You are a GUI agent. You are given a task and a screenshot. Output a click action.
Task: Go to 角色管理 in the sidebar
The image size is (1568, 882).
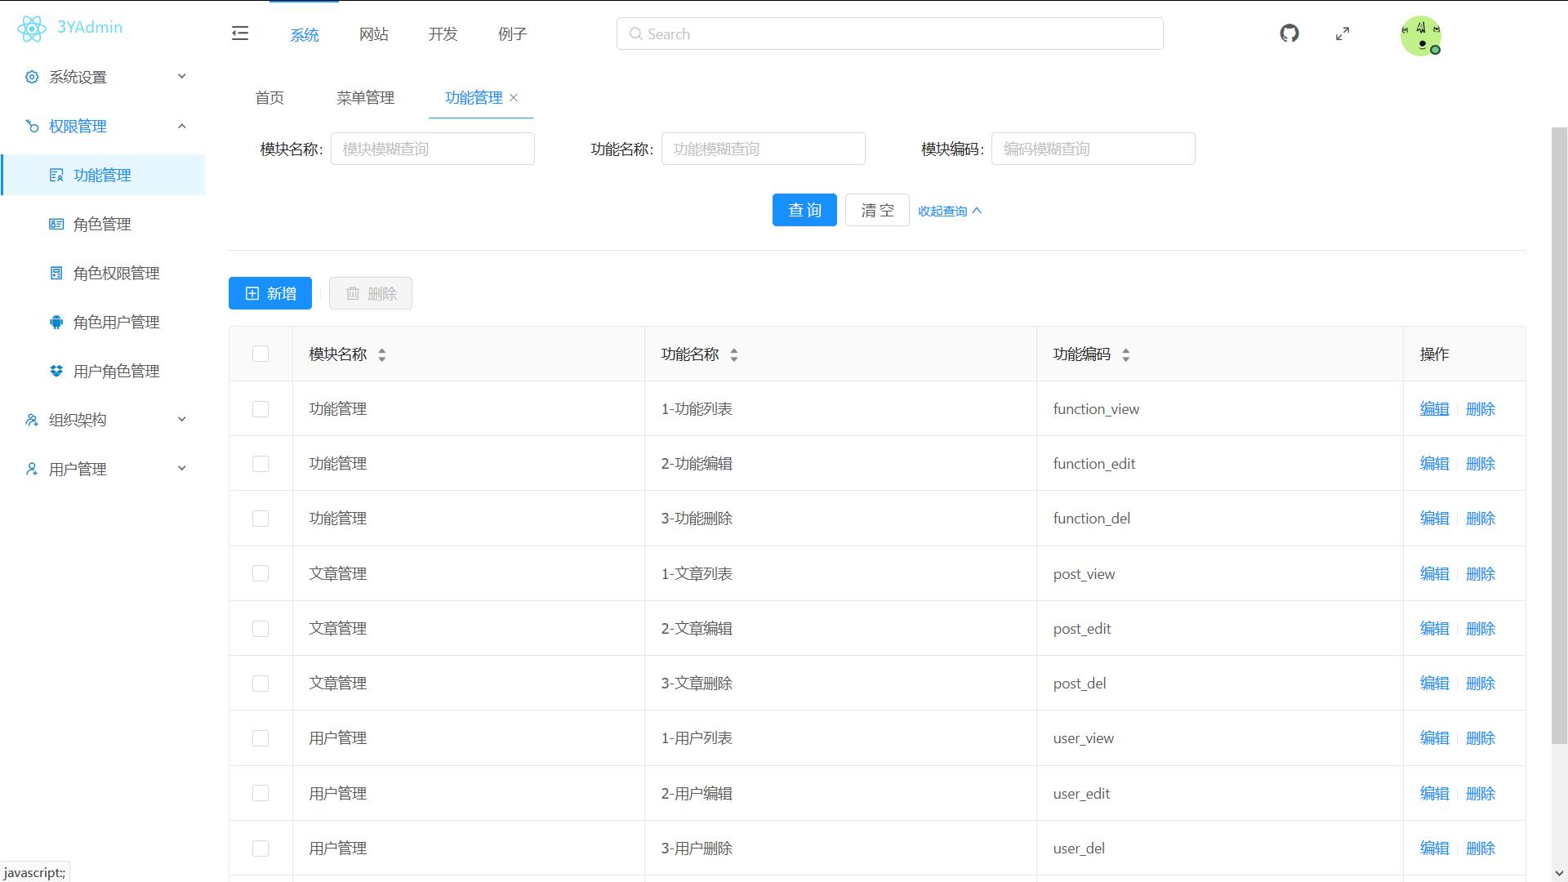click(x=101, y=225)
